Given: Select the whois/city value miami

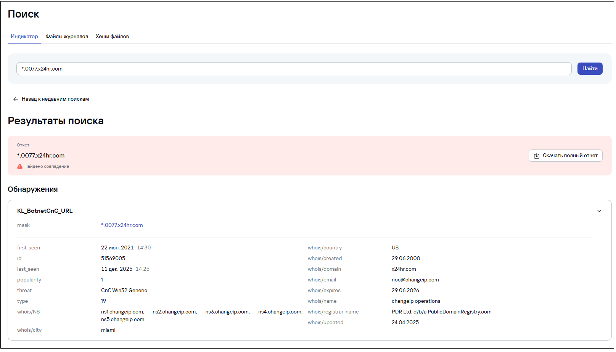Looking at the screenshot, I should point(108,330).
